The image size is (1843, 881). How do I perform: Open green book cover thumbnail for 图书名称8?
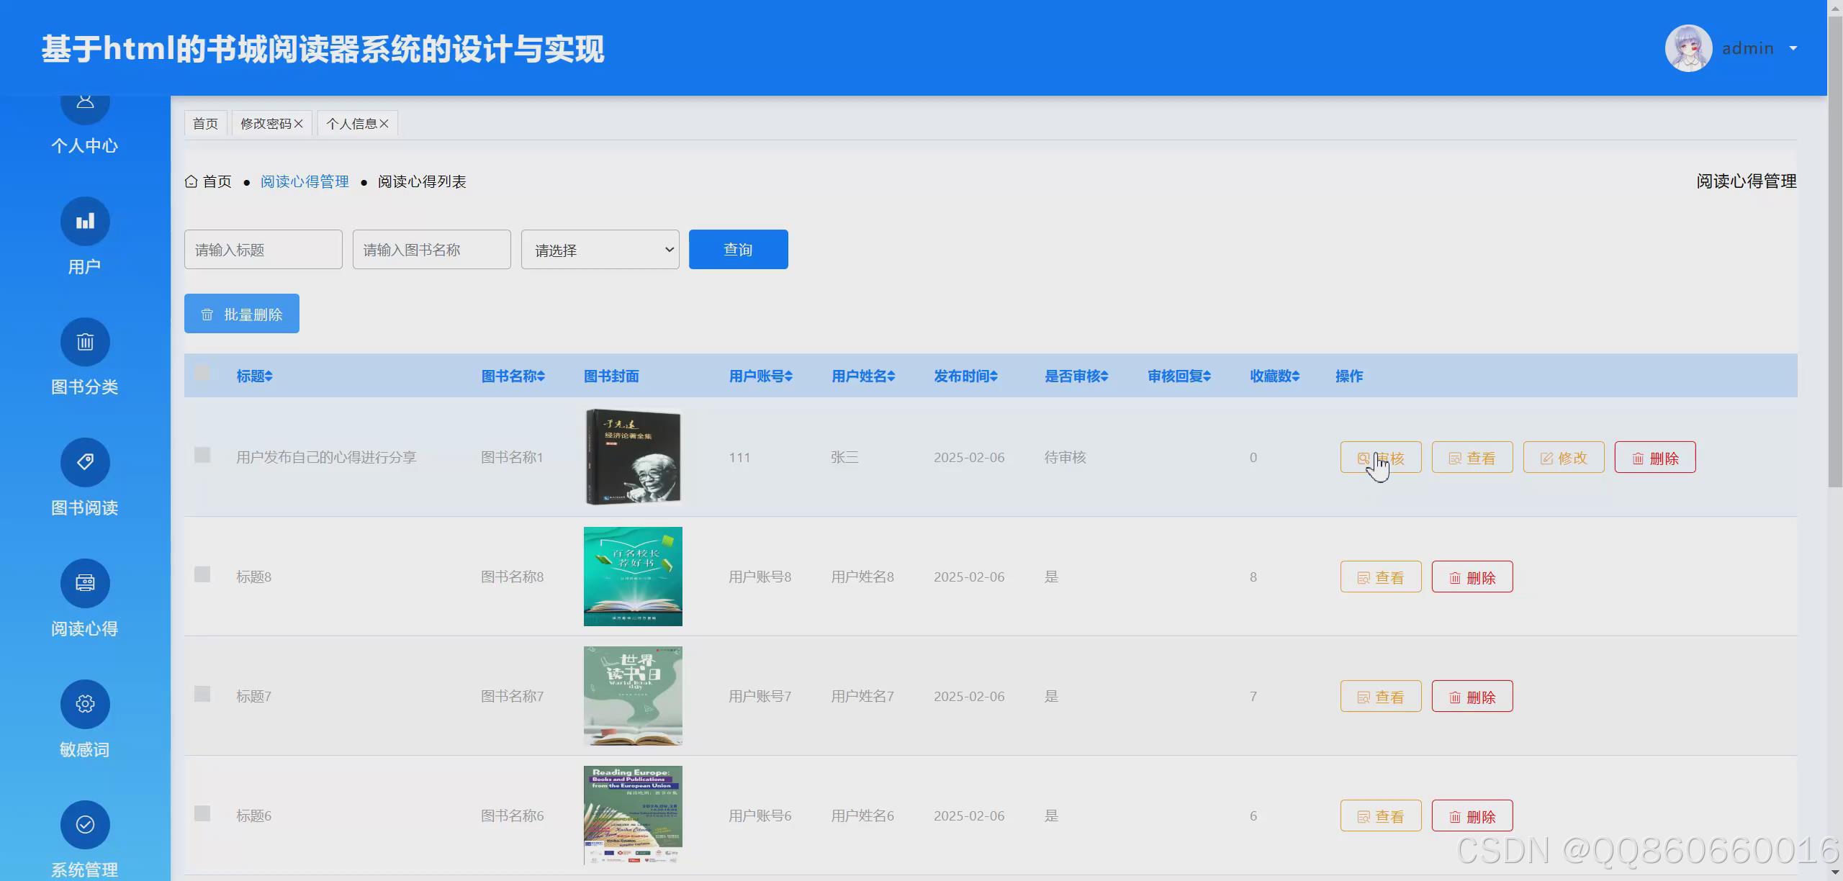(633, 577)
